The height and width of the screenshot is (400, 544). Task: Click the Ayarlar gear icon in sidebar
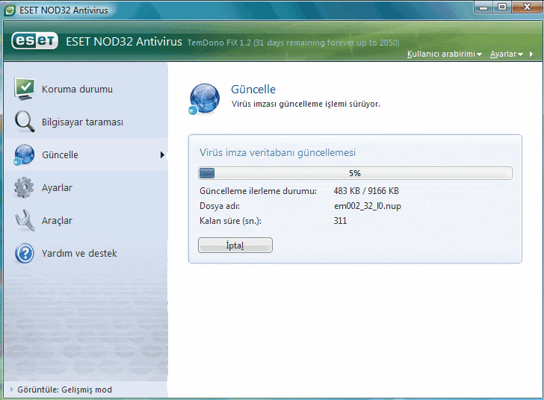[x=24, y=187]
